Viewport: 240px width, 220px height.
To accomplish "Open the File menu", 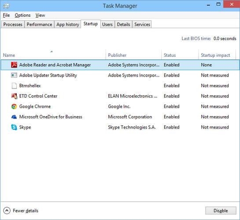I will coord(6,15).
